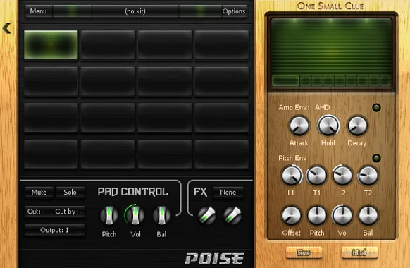Click the layer Vol knob in the wood panel
This screenshot has width=410, height=268.
[x=342, y=216]
